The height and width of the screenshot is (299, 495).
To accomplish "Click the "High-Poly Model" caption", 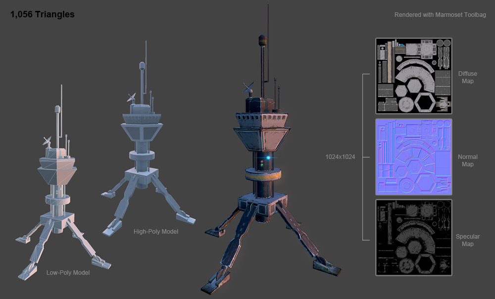I will [x=155, y=231].
